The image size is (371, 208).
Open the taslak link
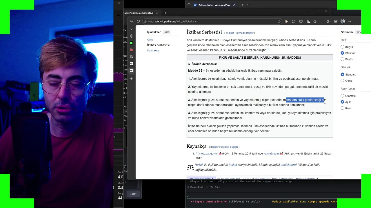click(x=233, y=165)
